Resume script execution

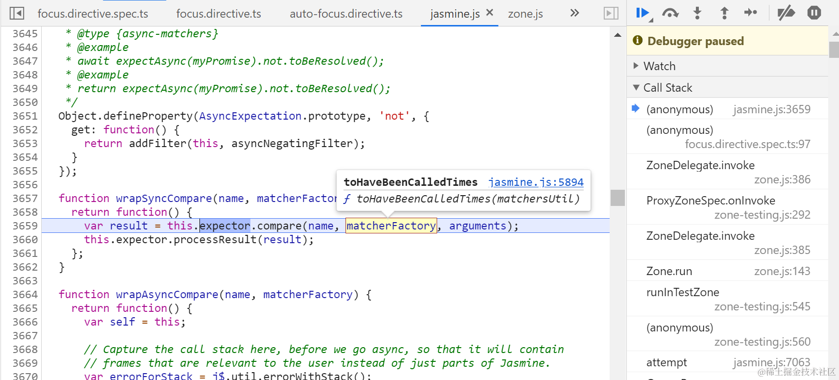click(643, 13)
